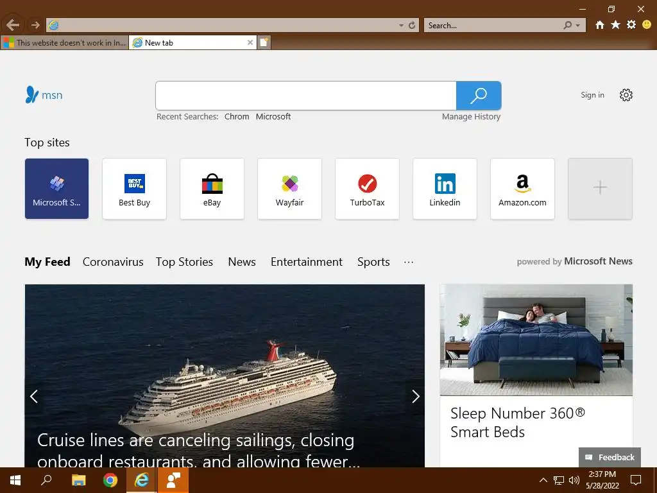Click the orange taskbar app icon beside Internet Explorer
The height and width of the screenshot is (493, 657).
pyautogui.click(x=173, y=480)
